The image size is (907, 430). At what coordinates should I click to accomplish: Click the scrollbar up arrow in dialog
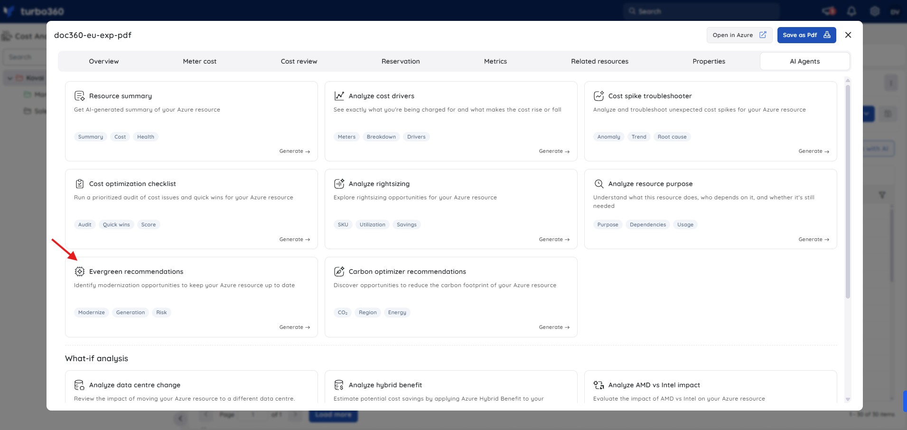(848, 80)
